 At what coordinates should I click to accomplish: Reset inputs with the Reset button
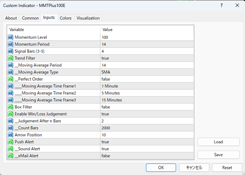[227, 168]
